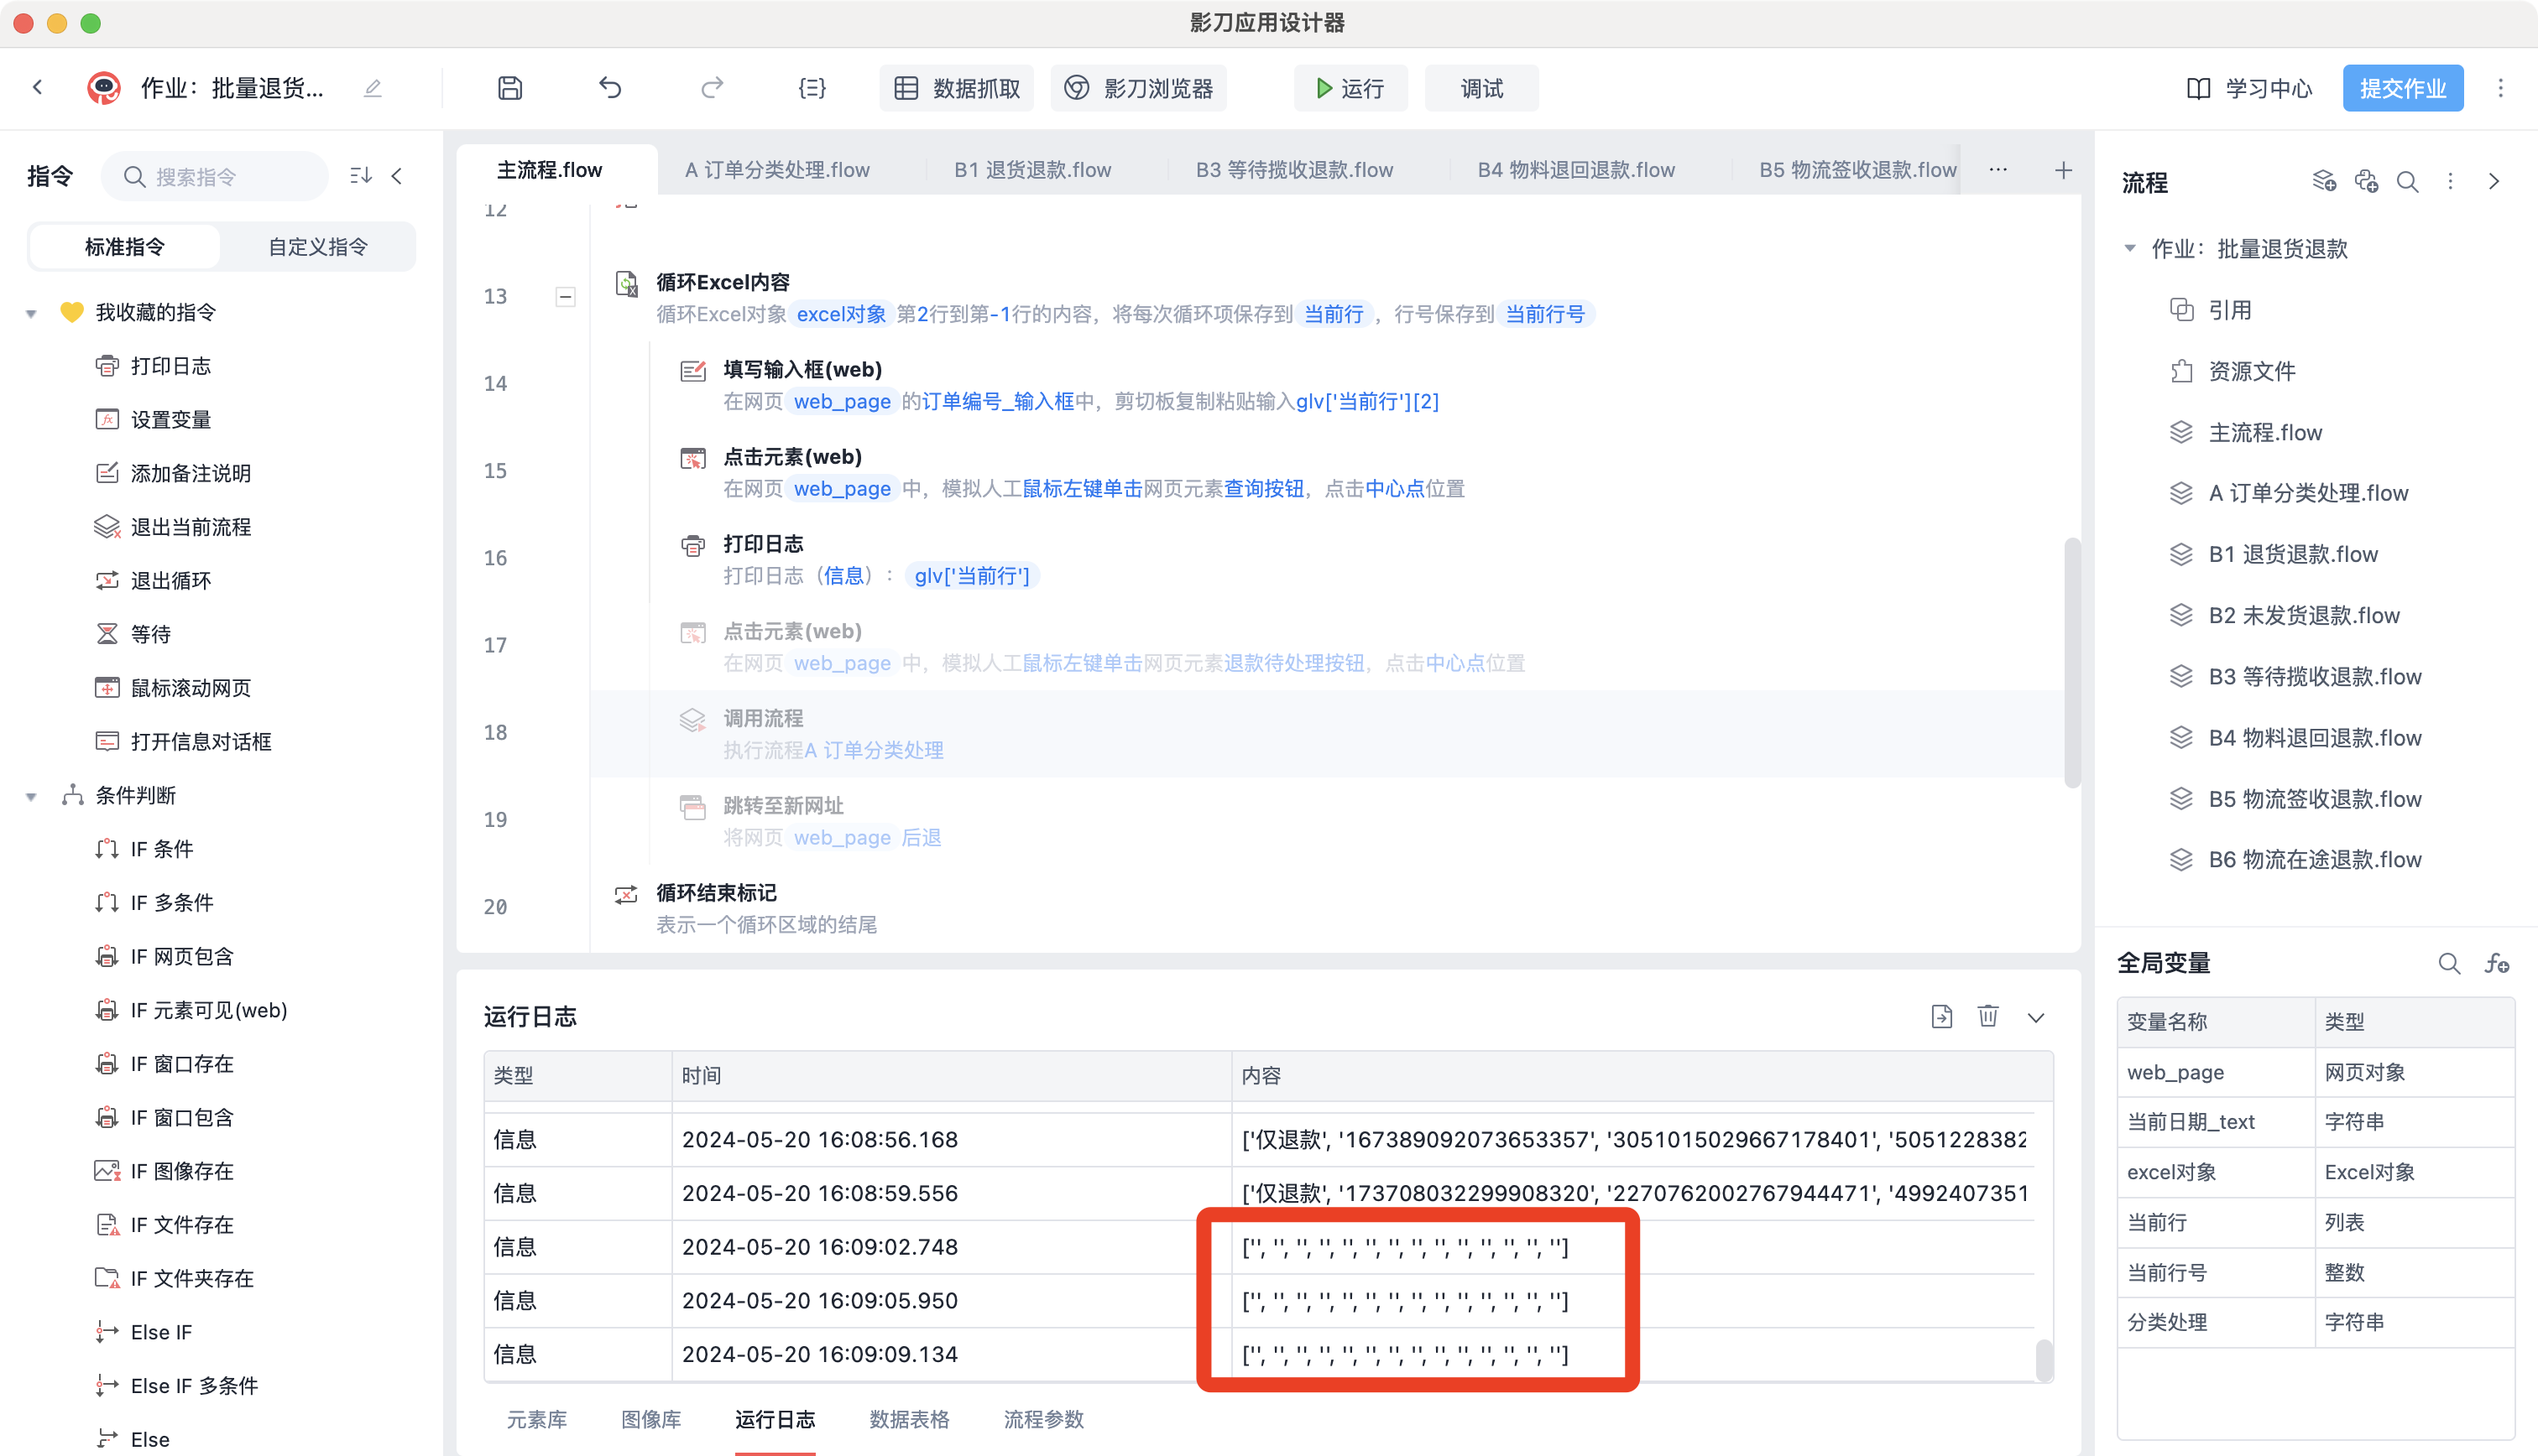Search global variables magnifier icon

[x=2449, y=963]
